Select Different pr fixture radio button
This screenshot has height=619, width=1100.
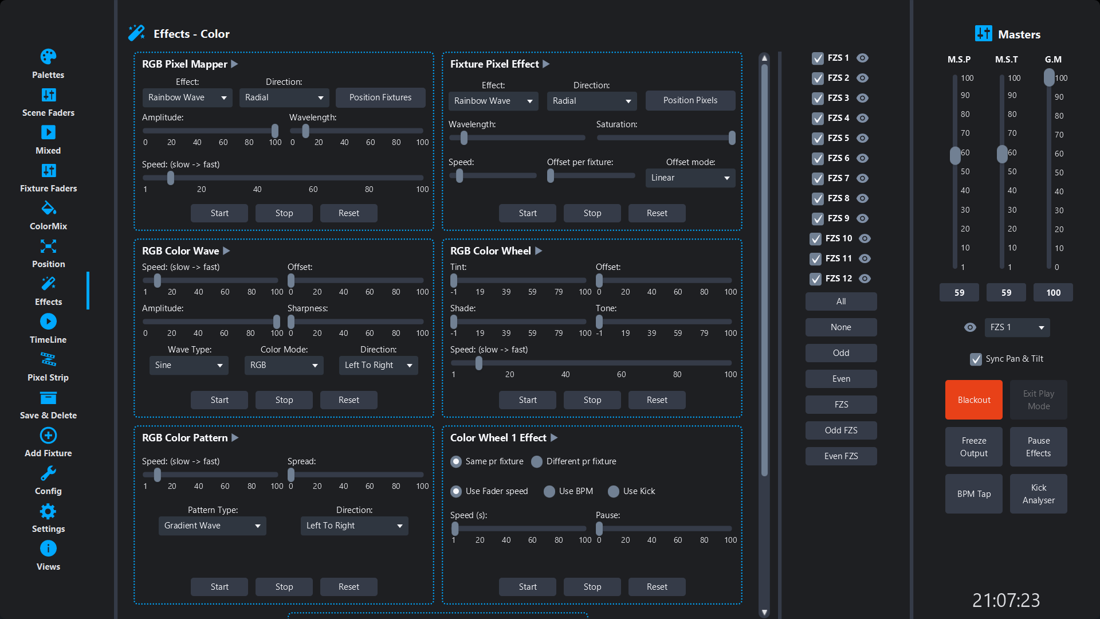[537, 462]
